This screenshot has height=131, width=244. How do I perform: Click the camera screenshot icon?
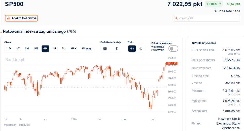(x=105, y=48)
